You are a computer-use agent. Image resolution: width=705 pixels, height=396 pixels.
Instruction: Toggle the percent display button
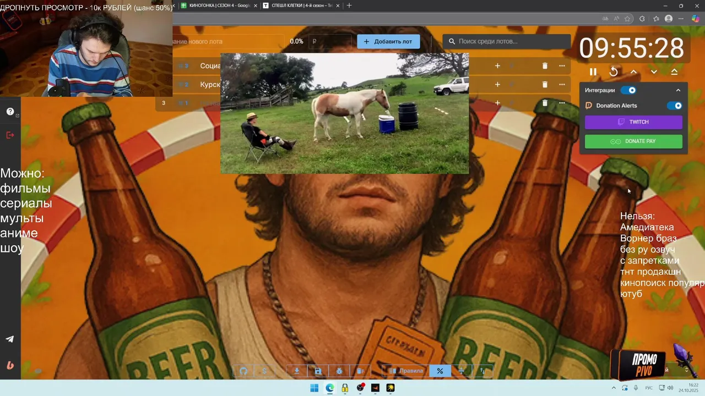pos(440,371)
